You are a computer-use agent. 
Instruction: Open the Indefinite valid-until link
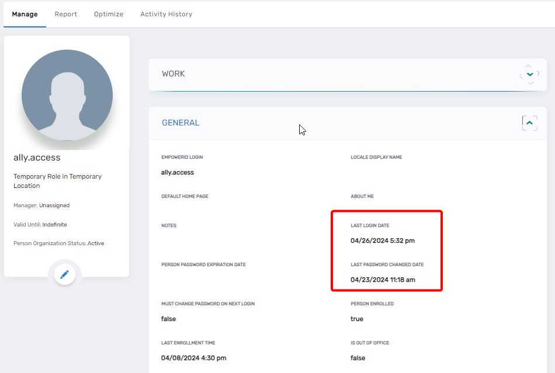coord(54,224)
